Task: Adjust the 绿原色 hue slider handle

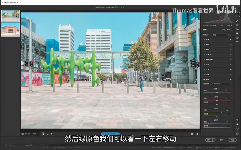Action: click(222, 112)
